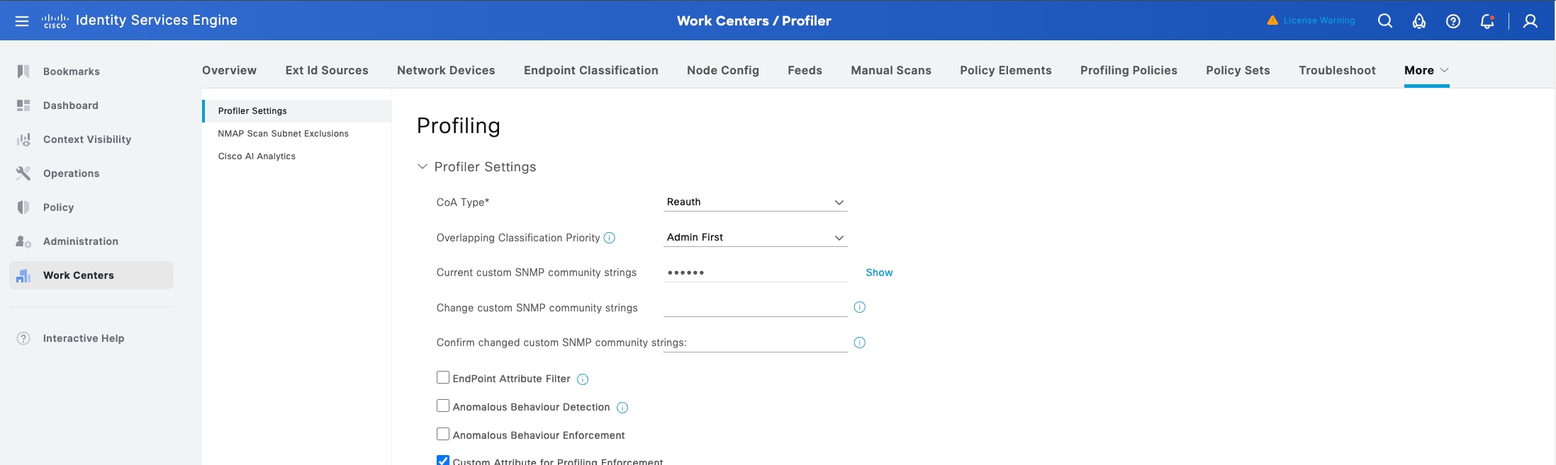Open the help question mark icon
Viewport: 1556px width, 465px height.
[1453, 21]
